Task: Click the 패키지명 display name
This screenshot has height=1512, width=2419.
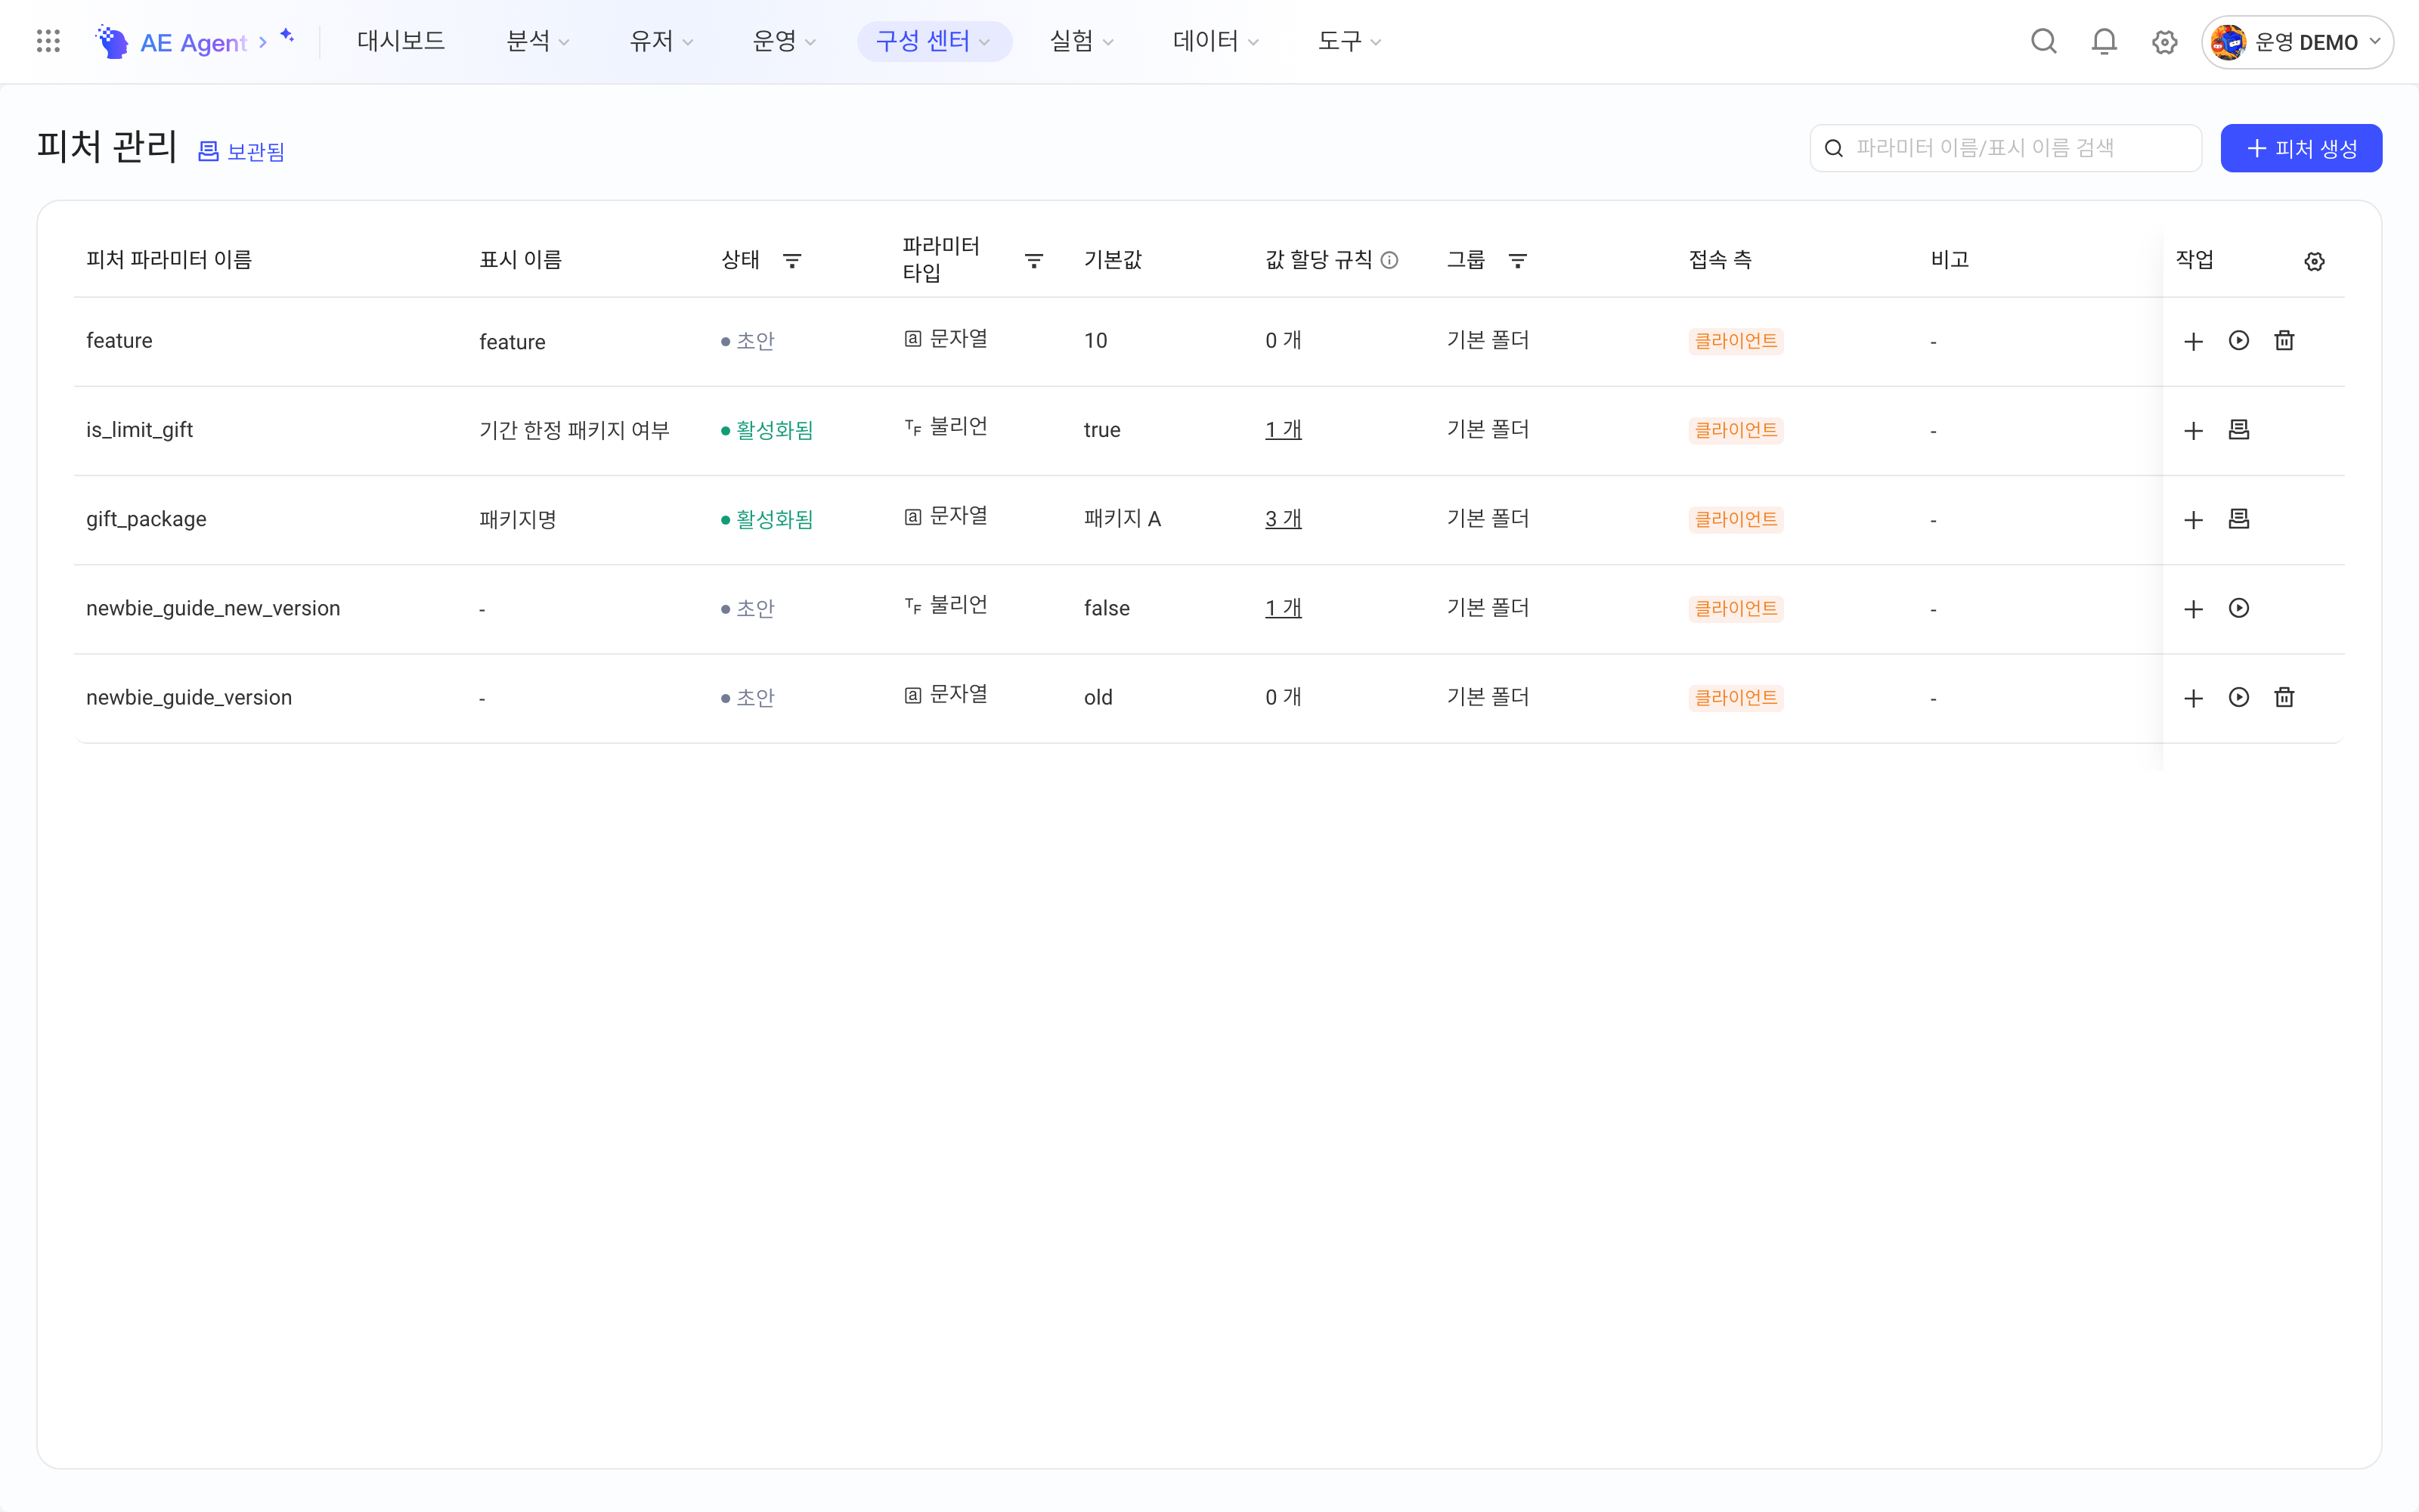Action: [x=518, y=519]
